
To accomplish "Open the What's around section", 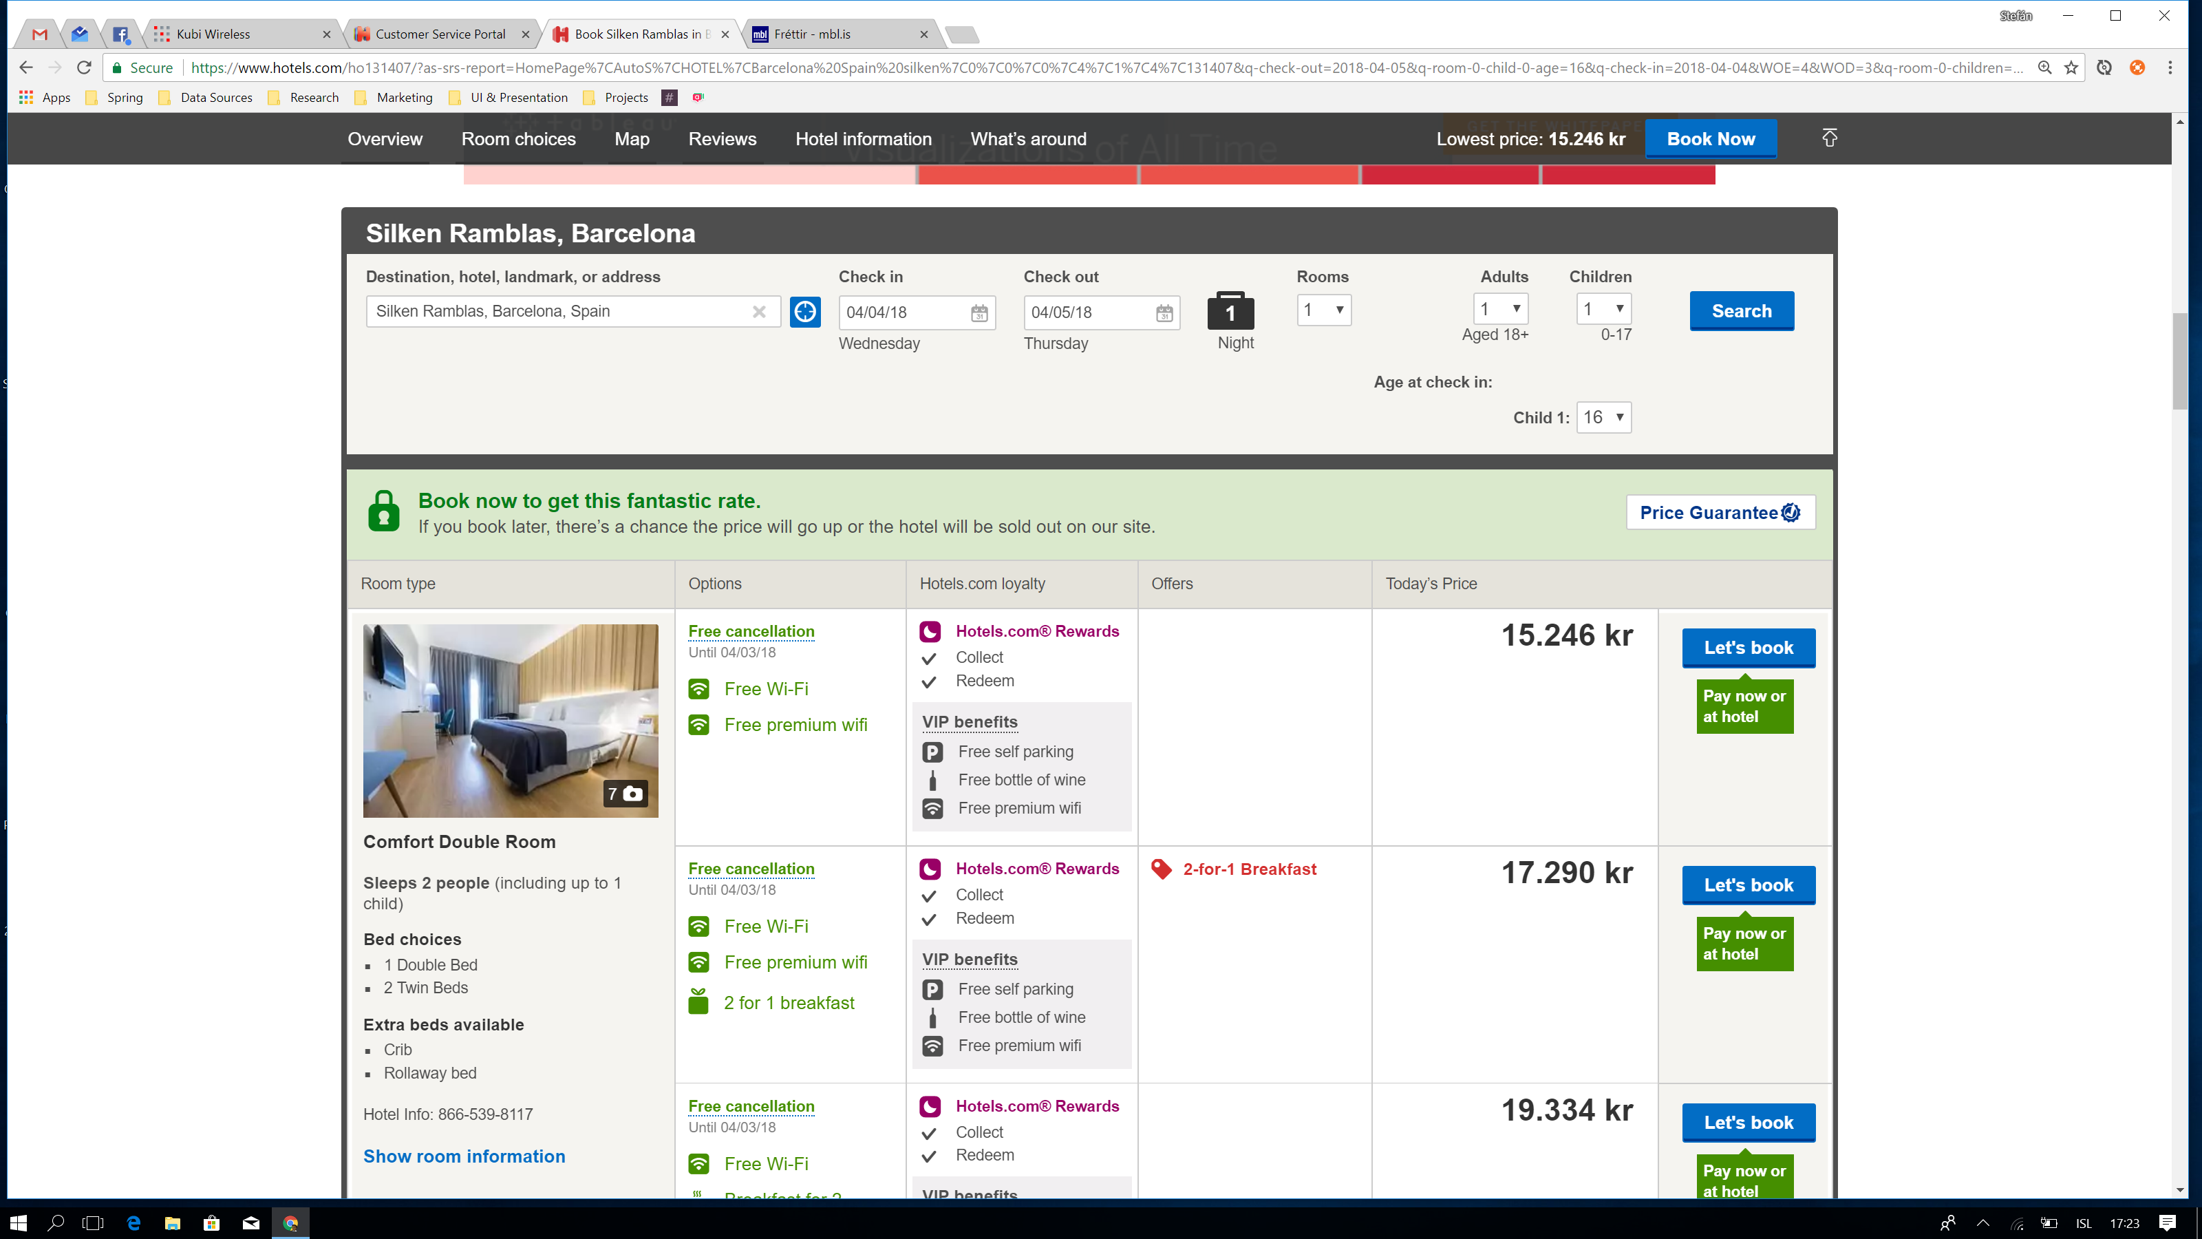I will coord(1028,138).
